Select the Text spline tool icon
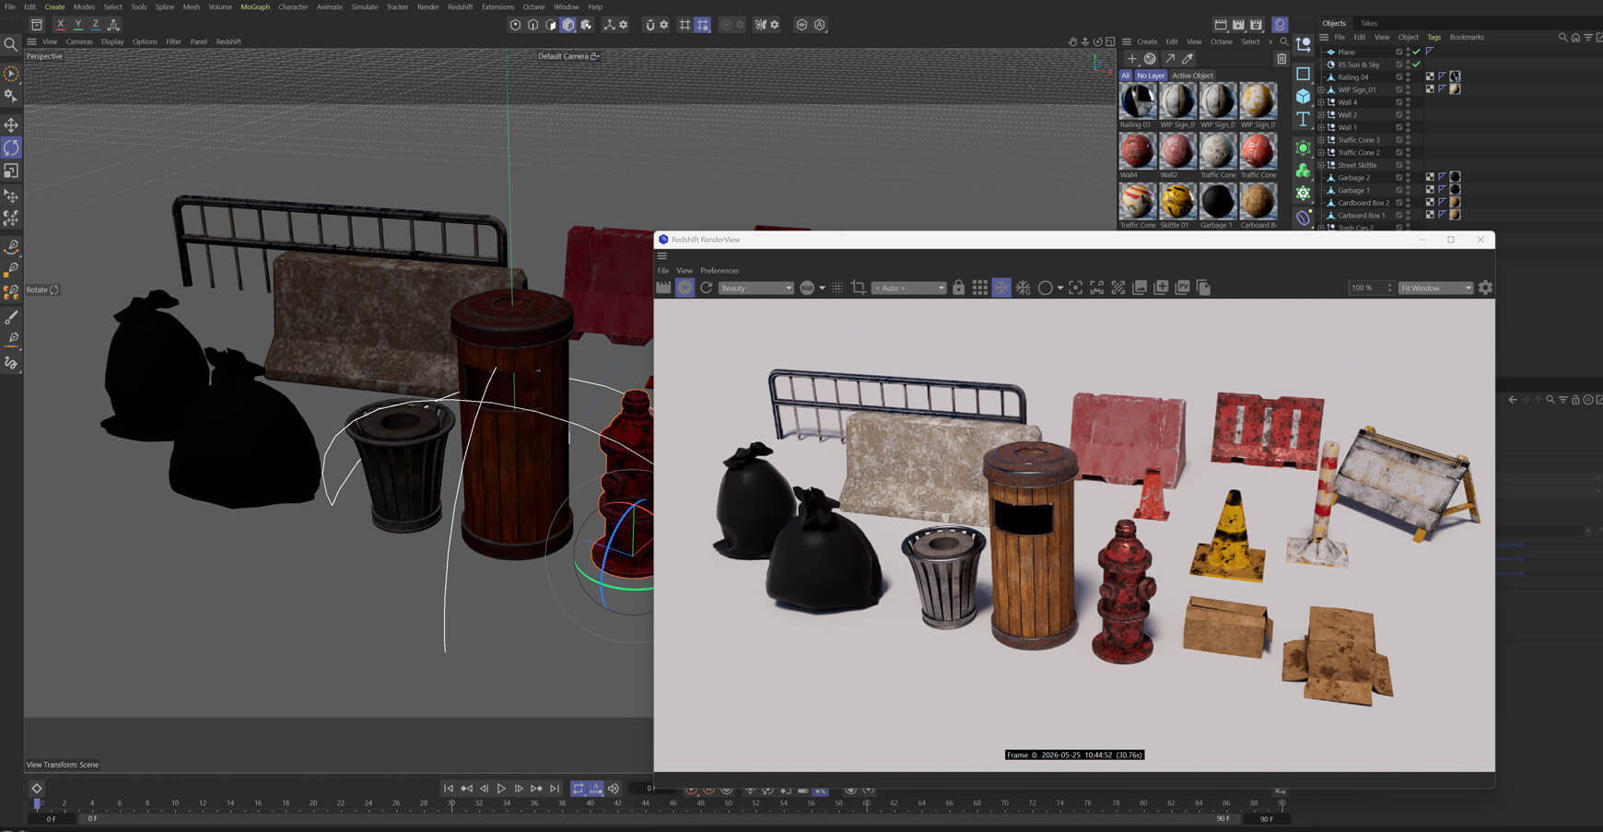Viewport: 1603px width, 832px height. (1303, 119)
